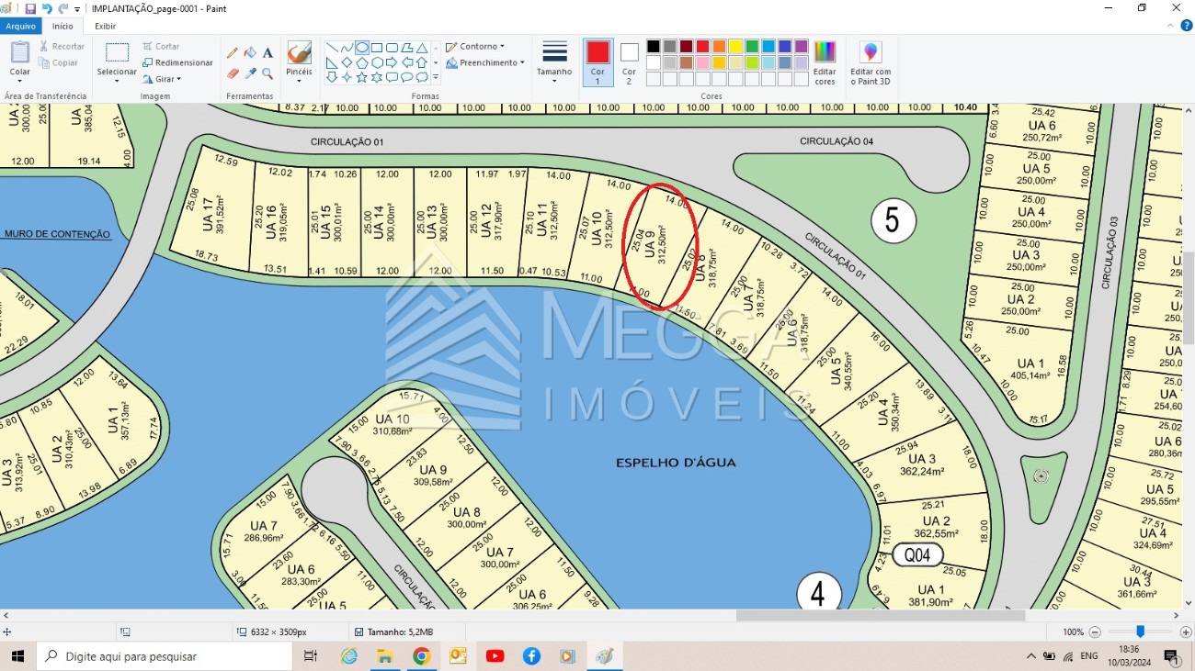Open the Arquivo menu

(20, 26)
